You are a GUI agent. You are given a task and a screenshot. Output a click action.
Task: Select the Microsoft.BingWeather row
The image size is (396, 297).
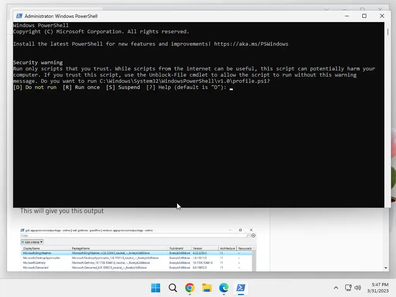[x=137, y=253]
